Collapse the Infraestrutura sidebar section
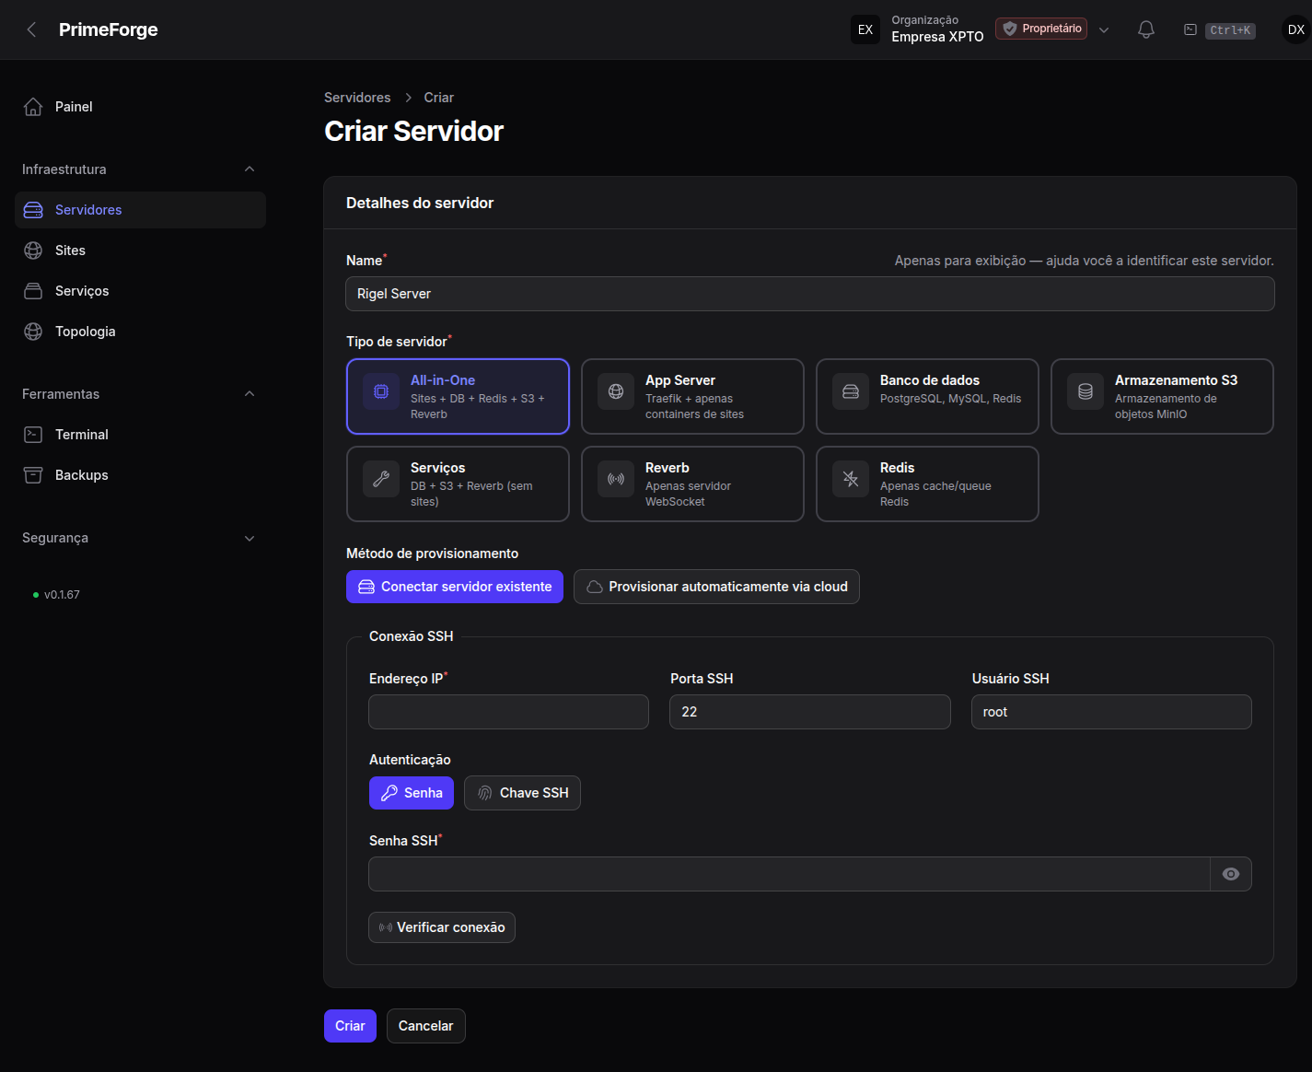 pos(250,169)
